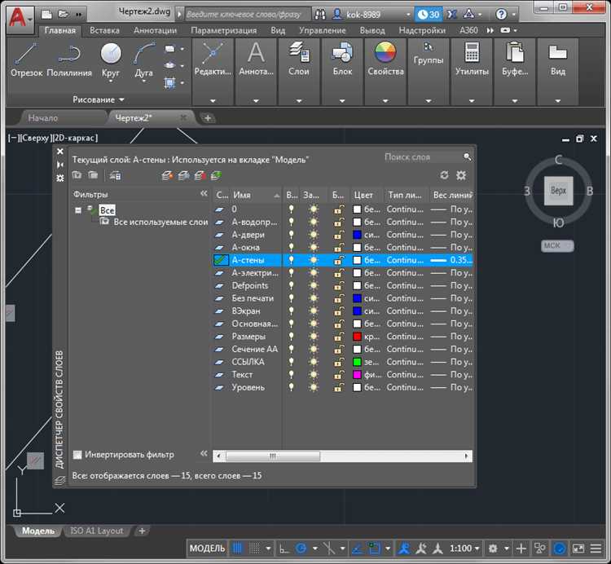Select Все используемые слои filter item
Image resolution: width=611 pixels, height=564 pixels.
tap(160, 223)
